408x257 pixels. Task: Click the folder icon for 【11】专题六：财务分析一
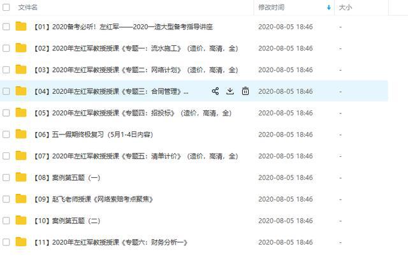21,242
